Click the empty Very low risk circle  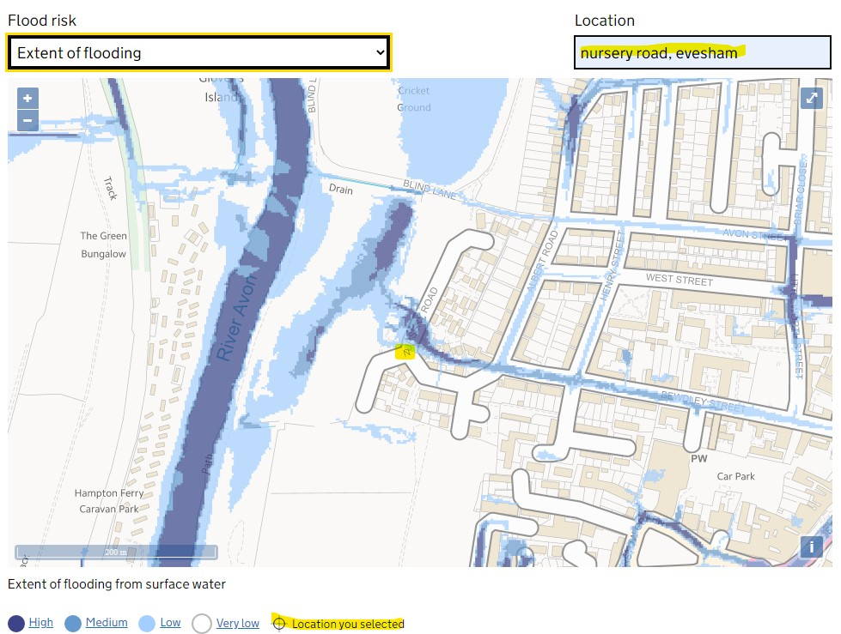pyautogui.click(x=201, y=623)
